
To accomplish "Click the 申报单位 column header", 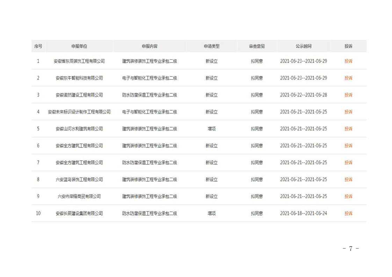I will [x=79, y=46].
